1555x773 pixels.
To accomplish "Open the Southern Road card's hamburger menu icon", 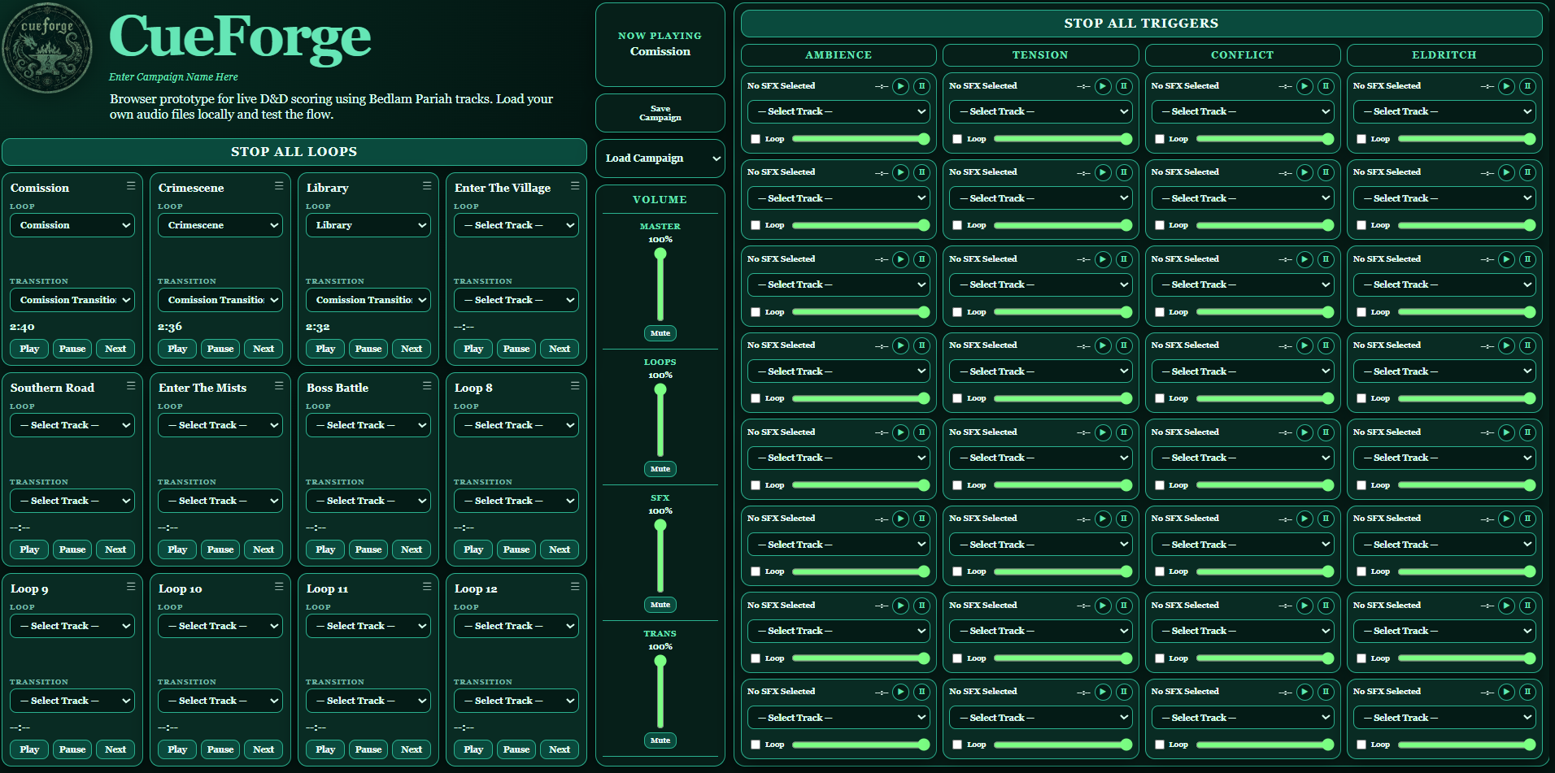I will pos(131,386).
